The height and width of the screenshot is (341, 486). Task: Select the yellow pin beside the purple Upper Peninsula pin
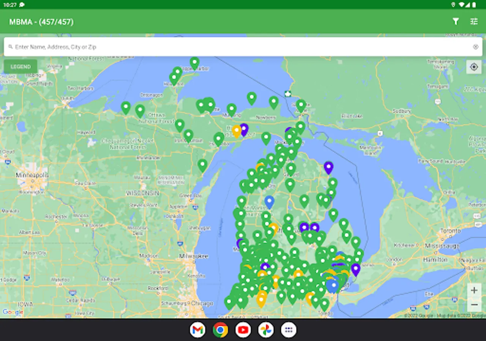point(237,131)
